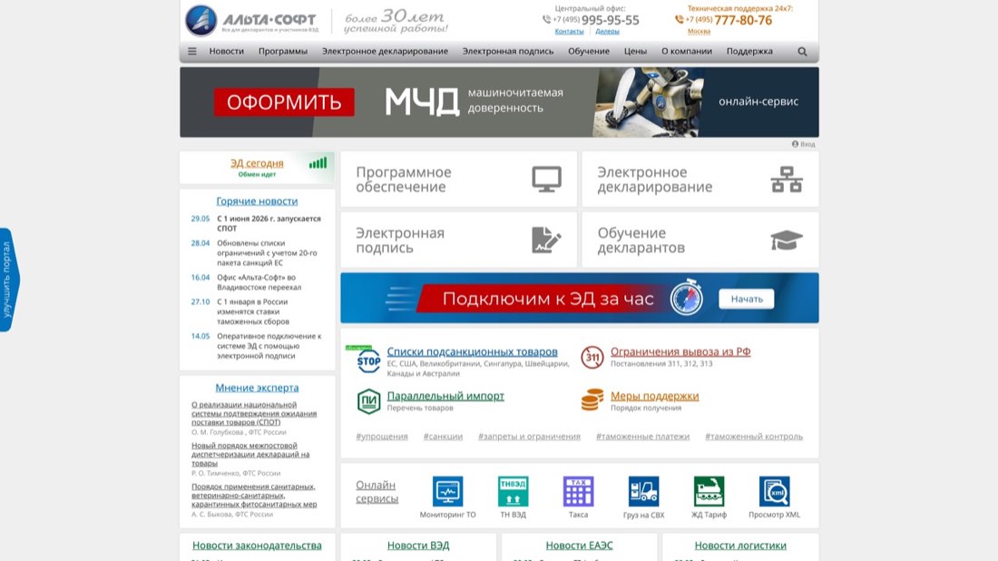This screenshot has height=561, width=998.
Task: Open the Электронная подпись menu item
Action: [508, 52]
